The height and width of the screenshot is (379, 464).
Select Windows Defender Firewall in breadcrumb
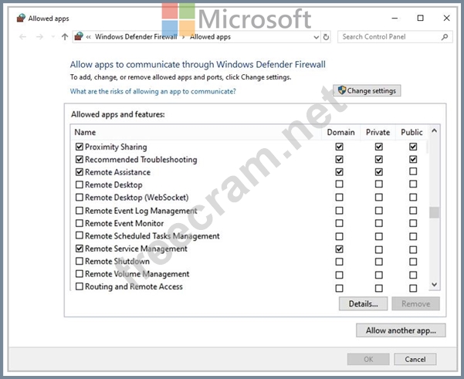(136, 37)
